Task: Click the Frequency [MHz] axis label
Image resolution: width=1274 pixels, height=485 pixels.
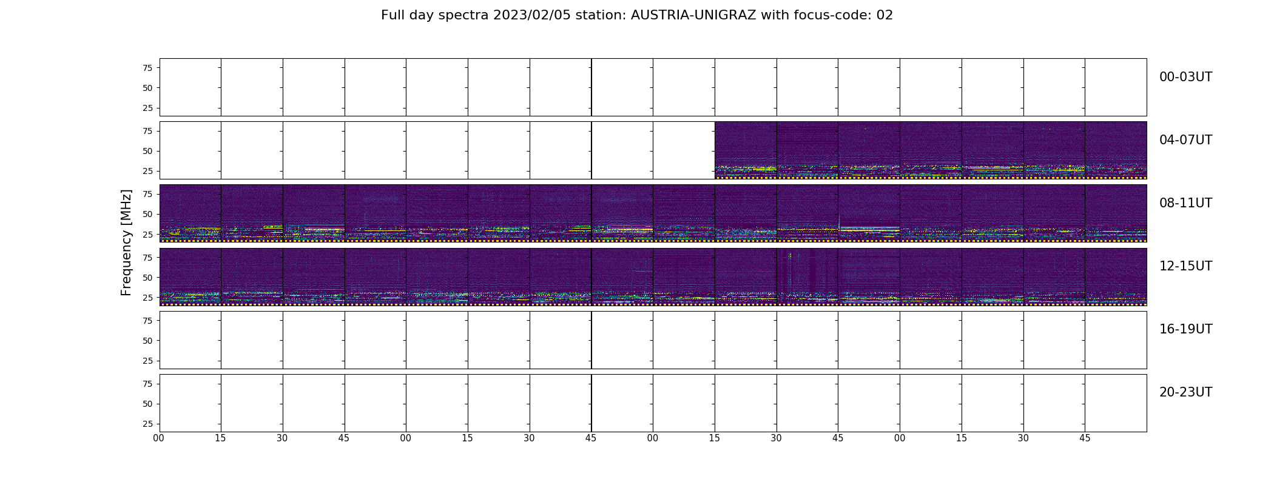Action: [x=126, y=243]
